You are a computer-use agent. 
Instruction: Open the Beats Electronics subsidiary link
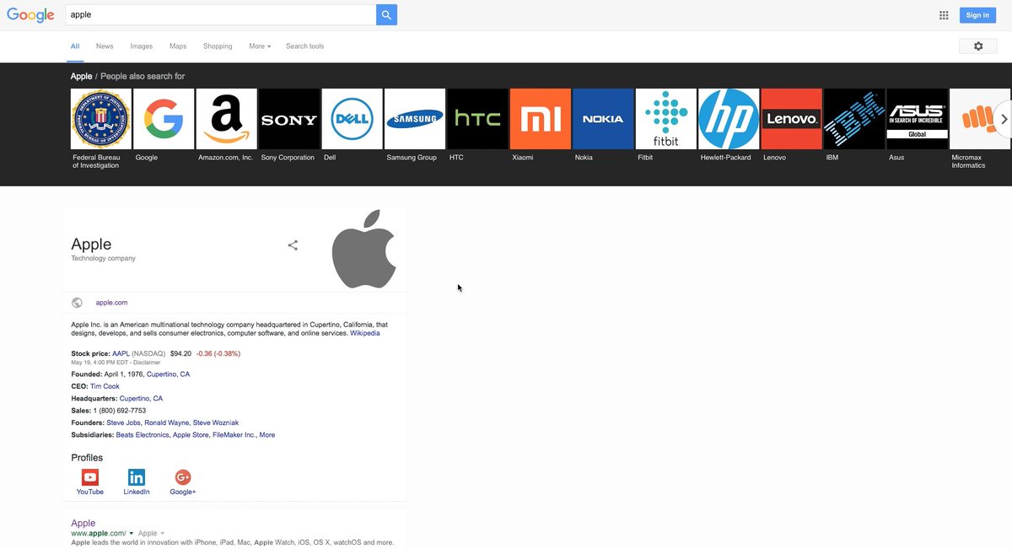(x=143, y=435)
